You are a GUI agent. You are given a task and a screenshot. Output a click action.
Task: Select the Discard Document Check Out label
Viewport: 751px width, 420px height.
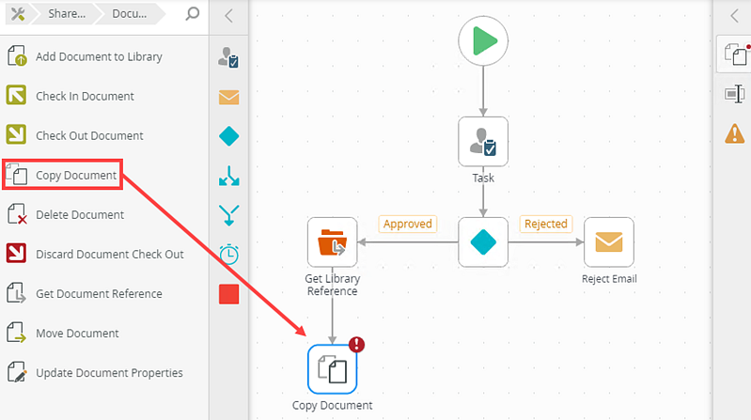click(x=110, y=255)
